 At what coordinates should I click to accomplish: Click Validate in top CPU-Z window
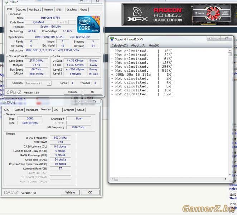pos(73,92)
